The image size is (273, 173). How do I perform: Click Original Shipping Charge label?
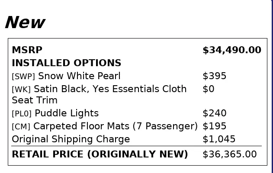coord(71,139)
